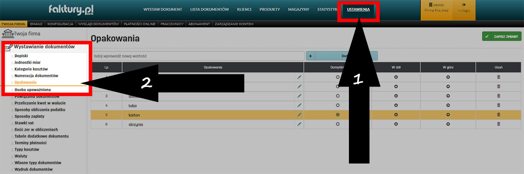Select the Twoja firma tab
Screen dimensions: 524x174
click(14, 24)
